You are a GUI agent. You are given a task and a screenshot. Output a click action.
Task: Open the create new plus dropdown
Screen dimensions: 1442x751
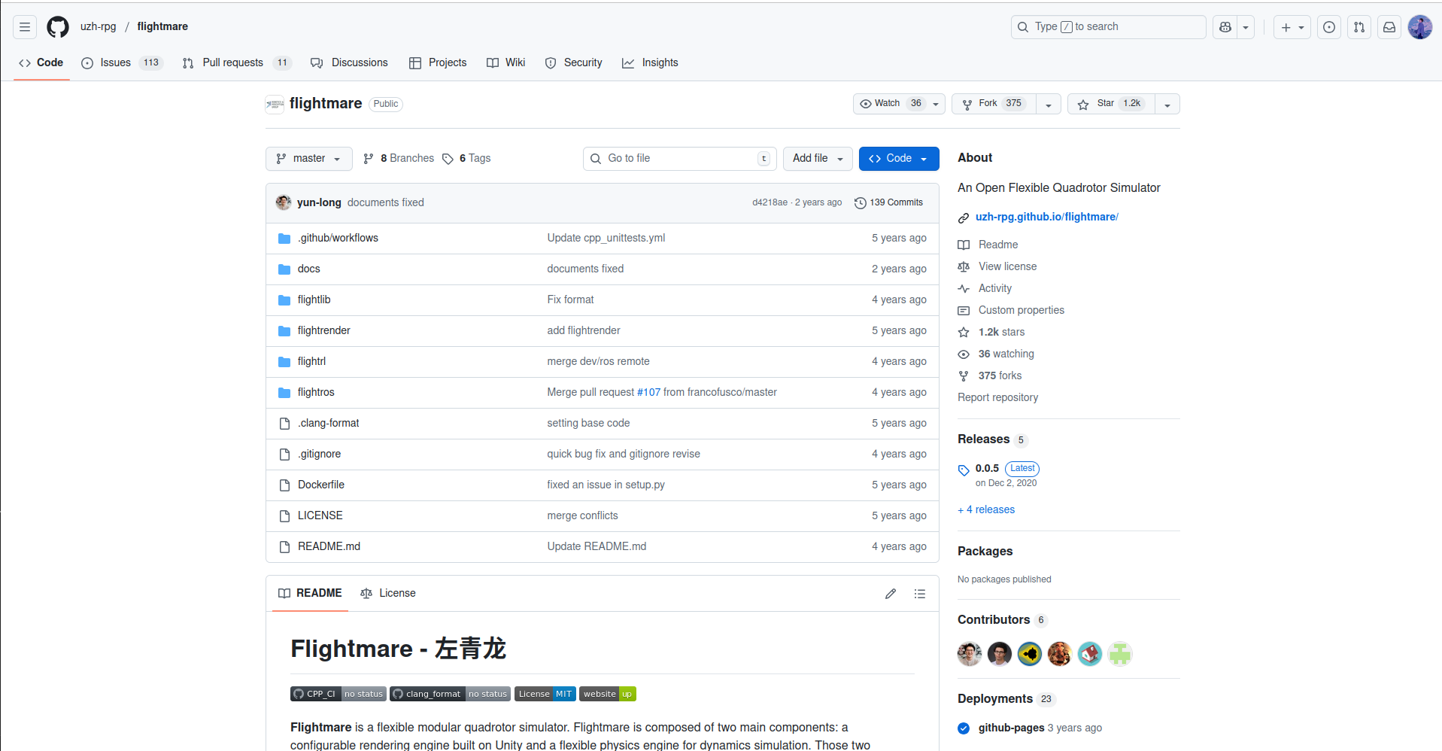pyautogui.click(x=1293, y=27)
